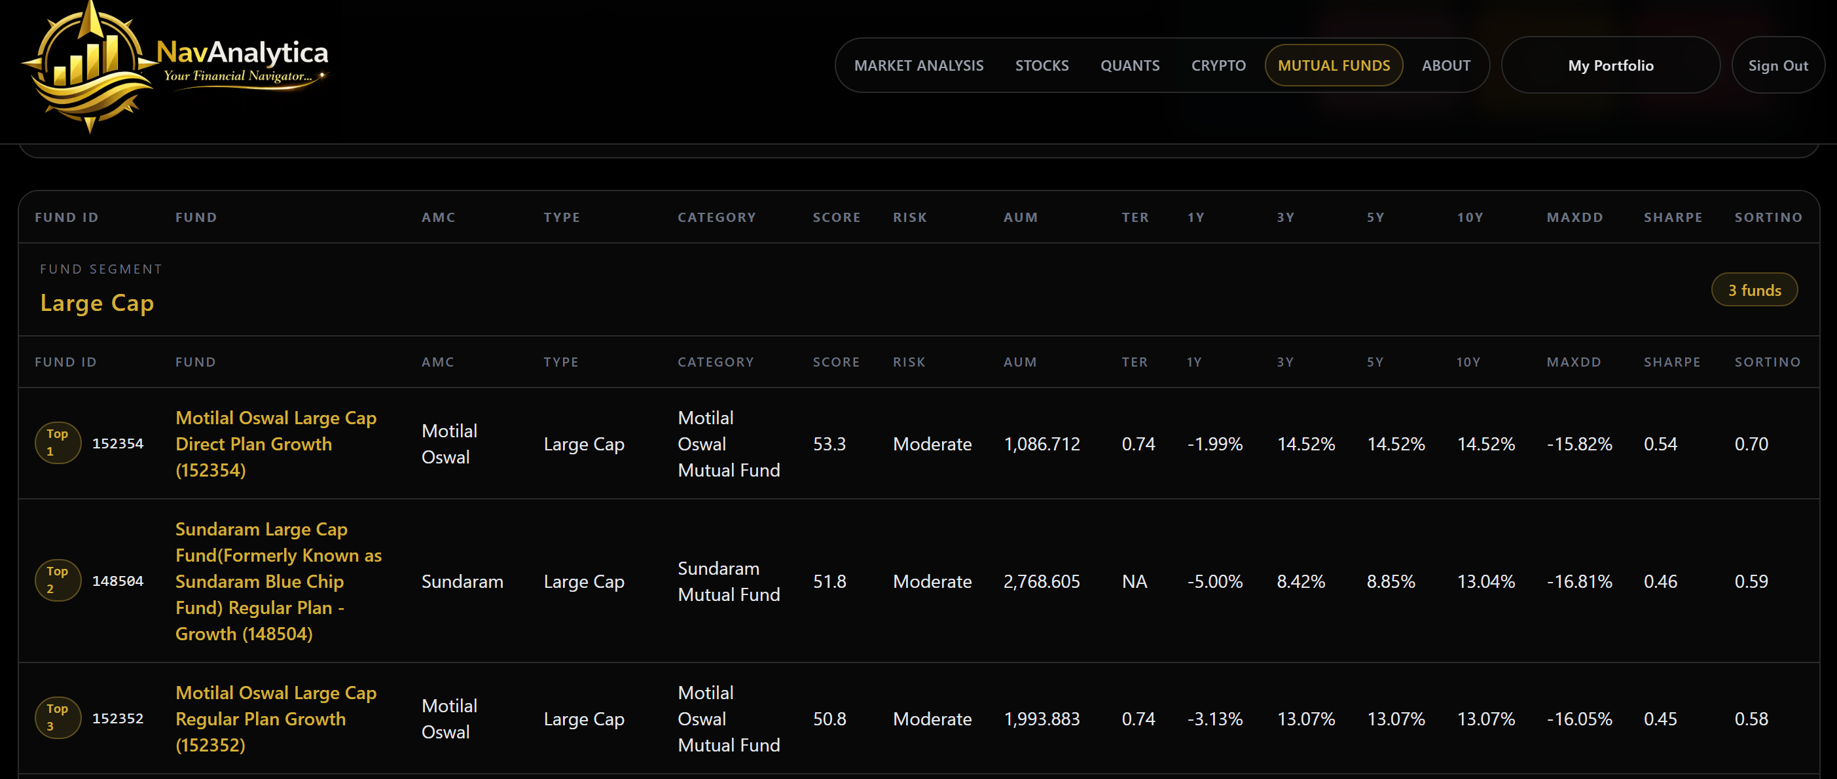Click the Large Cap segment 3Y header
This screenshot has width=1837, height=779.
tap(1285, 363)
